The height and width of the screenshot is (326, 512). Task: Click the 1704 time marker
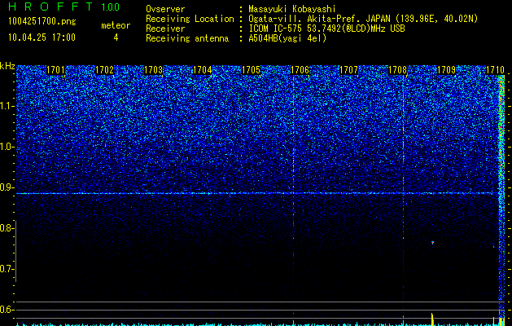(203, 70)
